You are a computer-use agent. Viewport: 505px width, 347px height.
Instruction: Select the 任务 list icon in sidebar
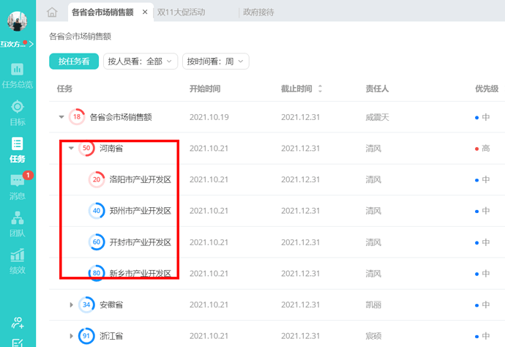tap(18, 143)
